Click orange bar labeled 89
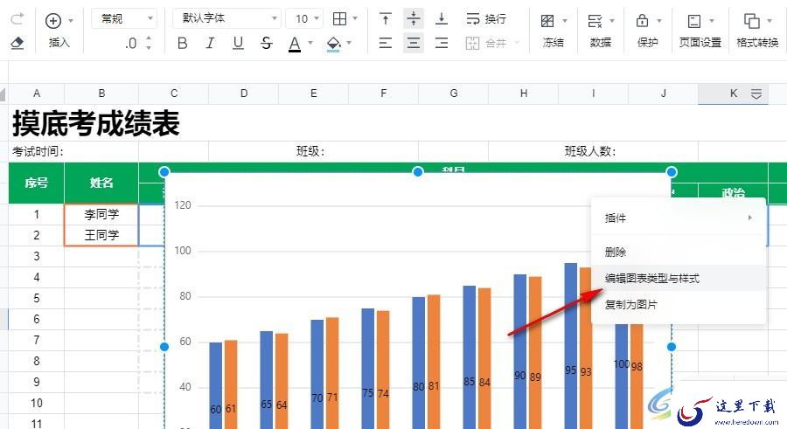 coord(535,352)
